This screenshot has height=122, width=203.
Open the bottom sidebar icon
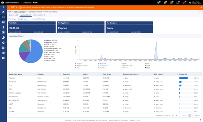[x=3, y=58]
